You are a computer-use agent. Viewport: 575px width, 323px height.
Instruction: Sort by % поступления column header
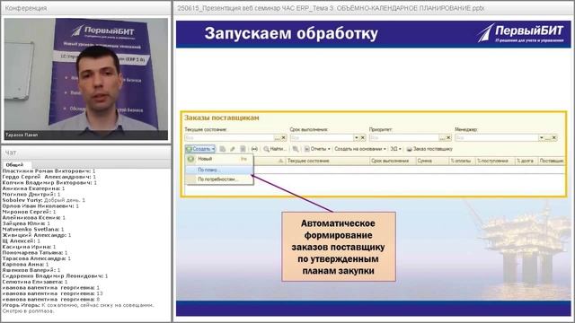[495, 161]
